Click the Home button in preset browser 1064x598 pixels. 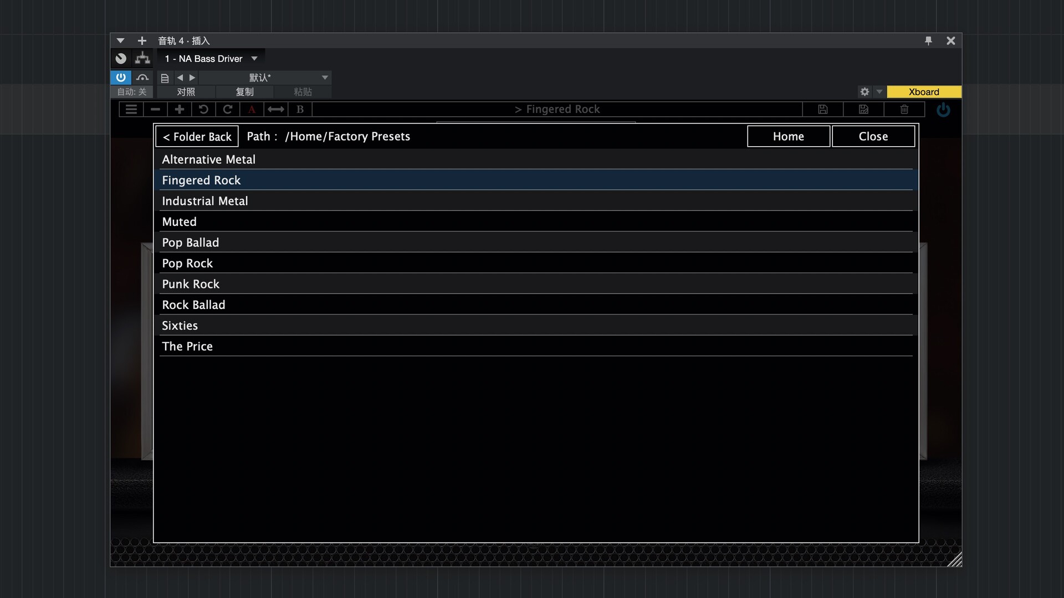(789, 136)
